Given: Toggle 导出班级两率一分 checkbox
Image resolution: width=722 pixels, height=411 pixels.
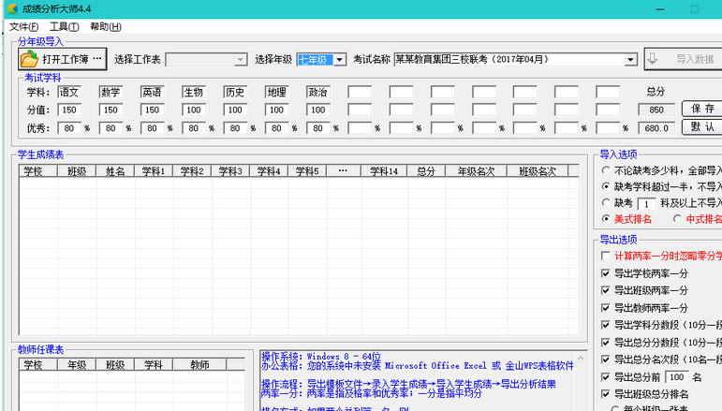Looking at the screenshot, I should (x=606, y=290).
